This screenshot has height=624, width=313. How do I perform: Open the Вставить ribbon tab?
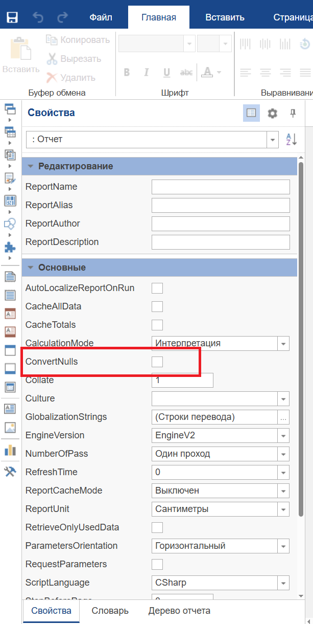(x=225, y=17)
